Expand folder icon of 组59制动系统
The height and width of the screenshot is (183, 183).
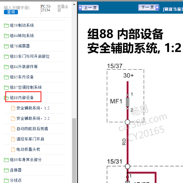[x=6, y=26]
